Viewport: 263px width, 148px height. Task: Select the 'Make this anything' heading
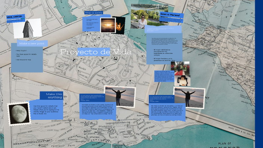(x=54, y=96)
